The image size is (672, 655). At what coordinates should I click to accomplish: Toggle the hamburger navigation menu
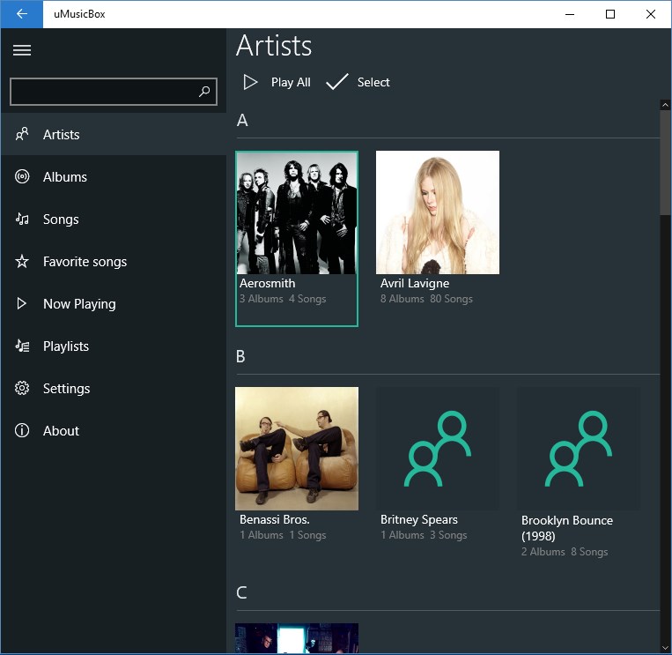[x=22, y=50]
